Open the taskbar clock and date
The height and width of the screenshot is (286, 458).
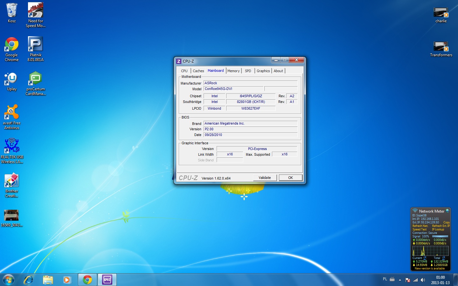coord(440,280)
